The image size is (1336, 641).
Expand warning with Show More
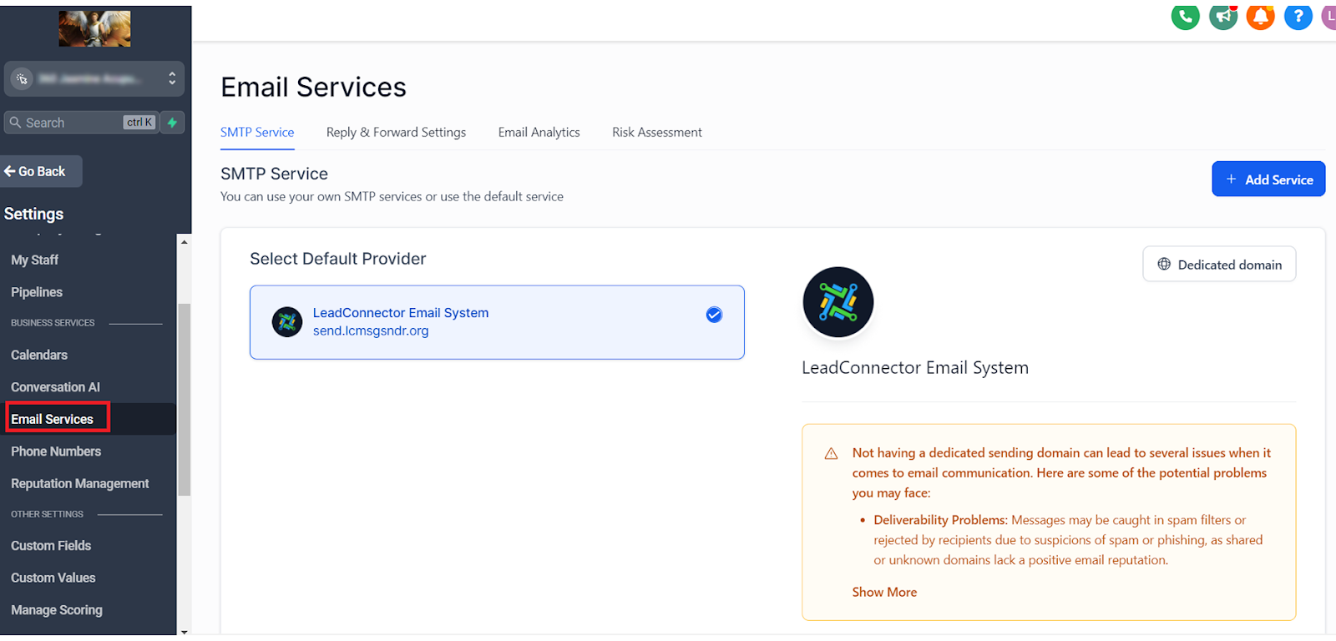pos(884,592)
